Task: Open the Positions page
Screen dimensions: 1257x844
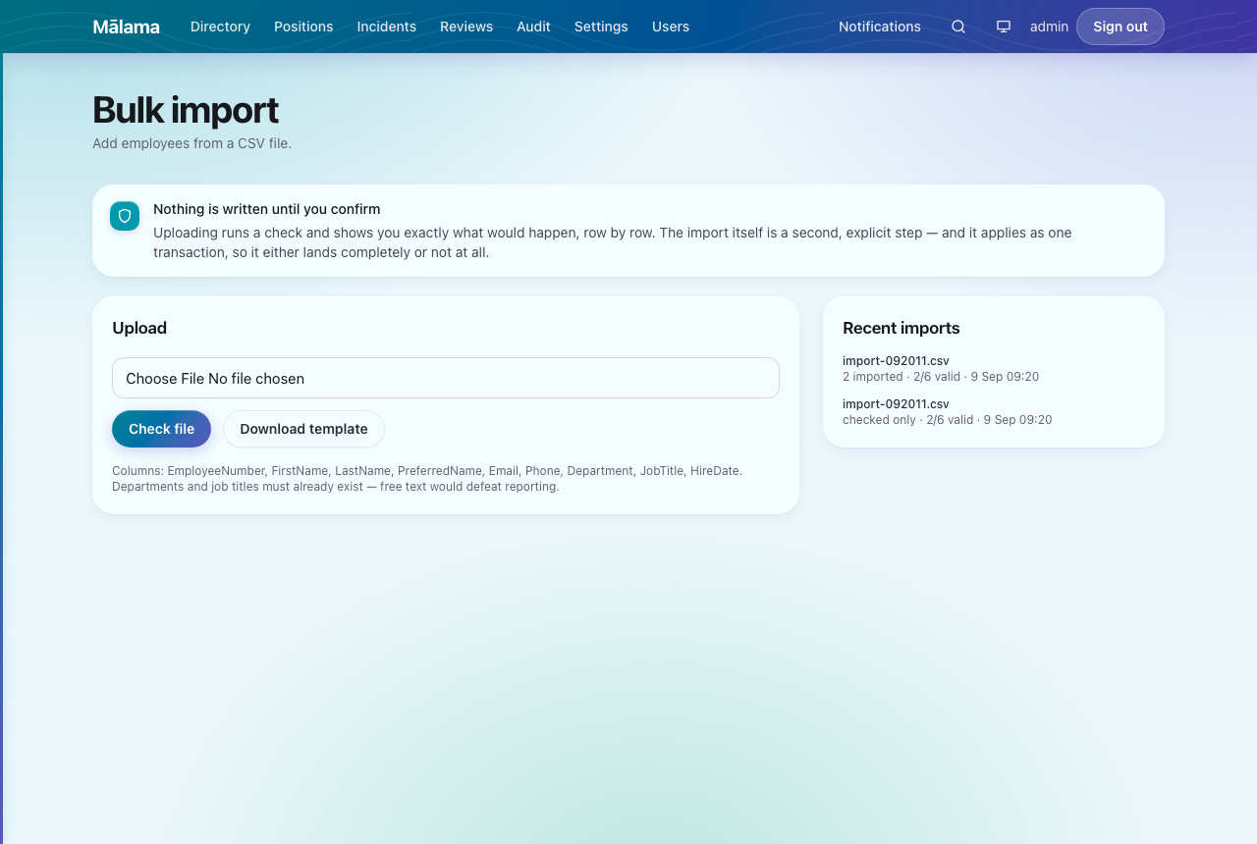Action: tap(303, 26)
